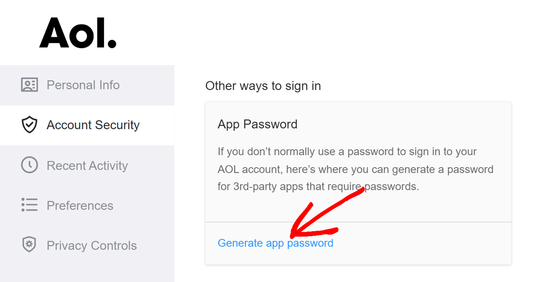This screenshot has width=556, height=282.
Task: Open the Preferences section
Action: 80,205
